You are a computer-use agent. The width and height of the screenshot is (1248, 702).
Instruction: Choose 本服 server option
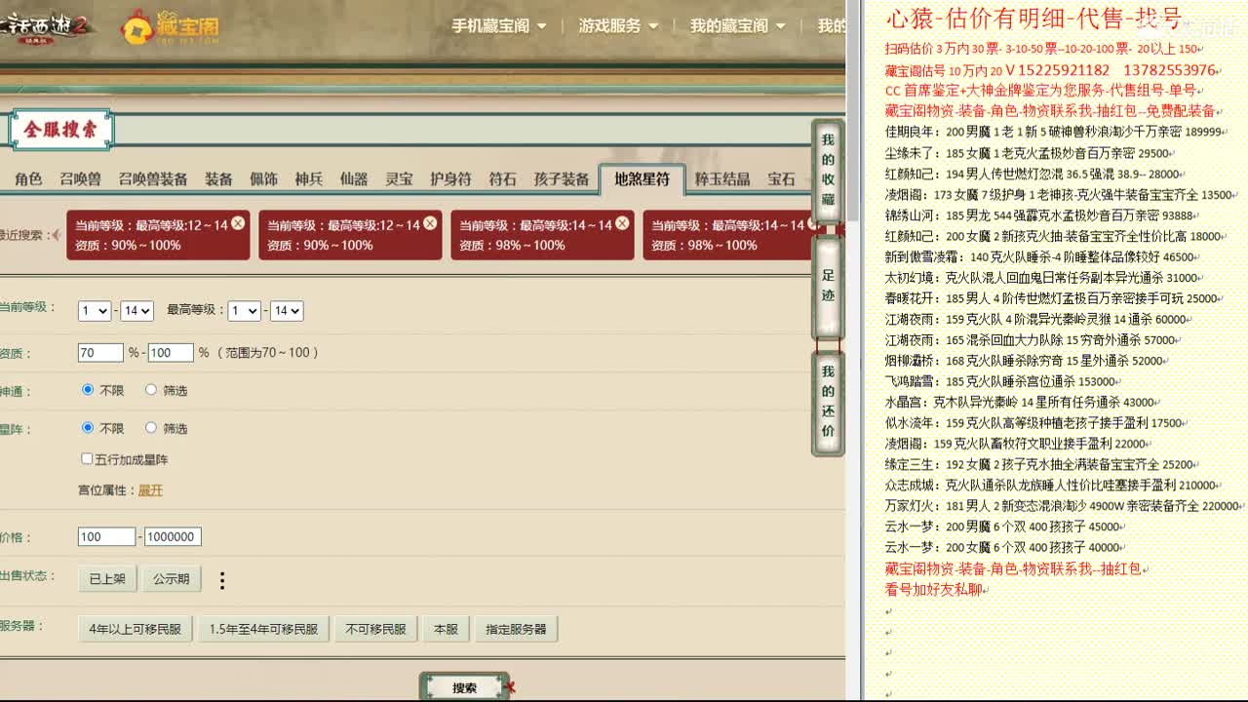(446, 629)
